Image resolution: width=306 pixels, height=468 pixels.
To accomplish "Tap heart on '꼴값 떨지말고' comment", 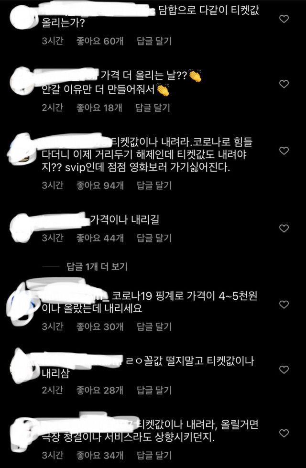I will (x=284, y=370).
